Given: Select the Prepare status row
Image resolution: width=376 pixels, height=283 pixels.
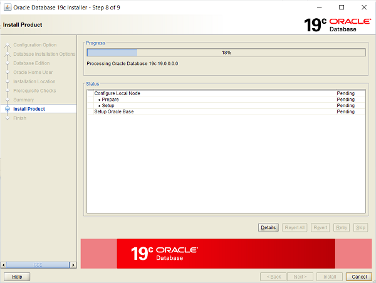Looking at the screenshot, I should 226,100.
